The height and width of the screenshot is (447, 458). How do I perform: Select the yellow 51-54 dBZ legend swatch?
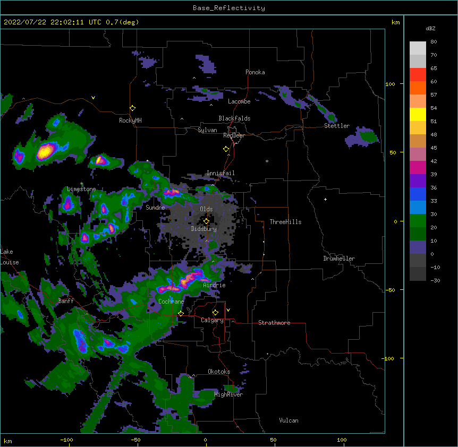click(418, 114)
